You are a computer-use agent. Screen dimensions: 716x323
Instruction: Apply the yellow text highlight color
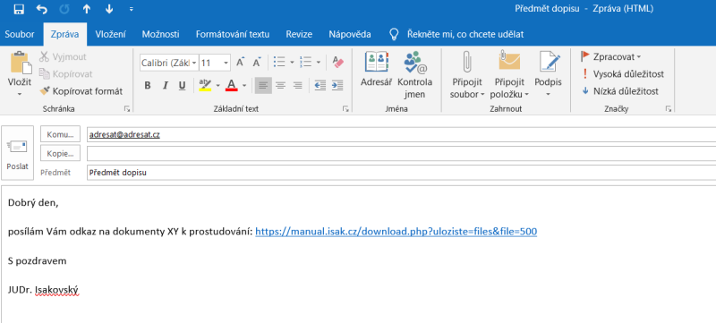point(206,85)
